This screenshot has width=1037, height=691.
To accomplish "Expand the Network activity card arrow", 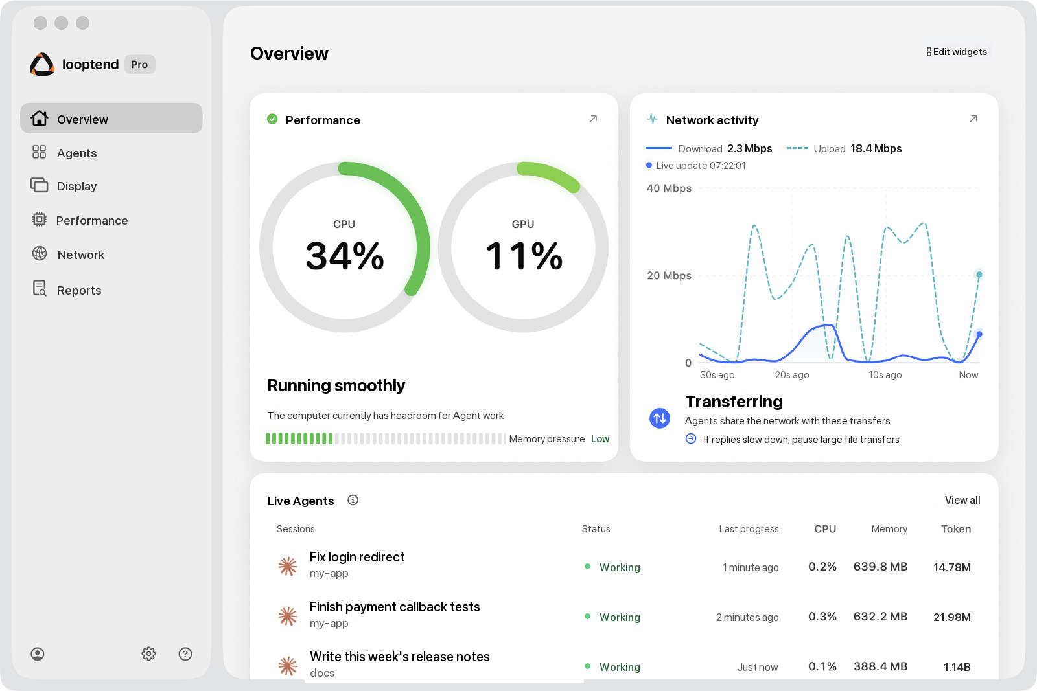I will [973, 119].
